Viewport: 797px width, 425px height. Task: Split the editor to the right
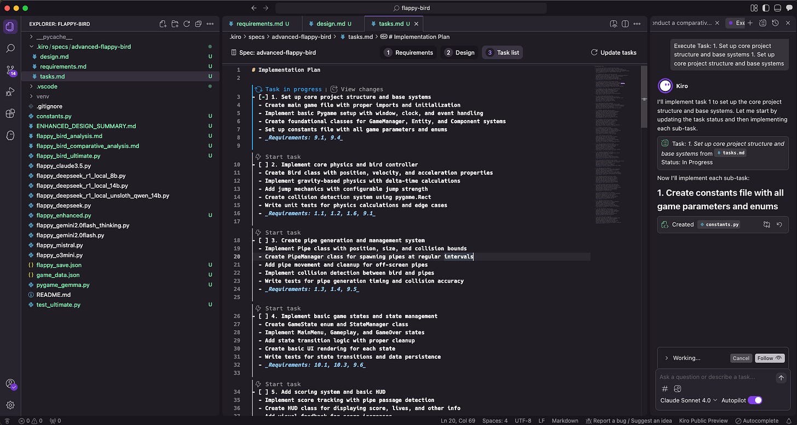(x=625, y=24)
